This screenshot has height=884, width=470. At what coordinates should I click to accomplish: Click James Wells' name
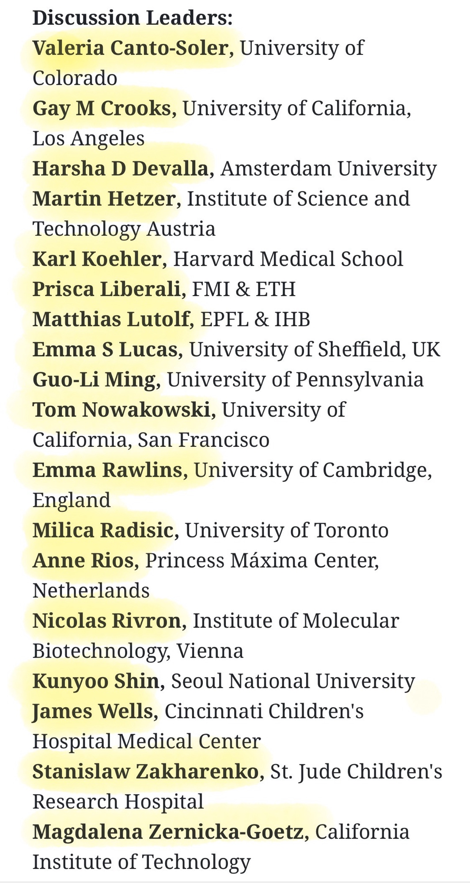(x=93, y=711)
